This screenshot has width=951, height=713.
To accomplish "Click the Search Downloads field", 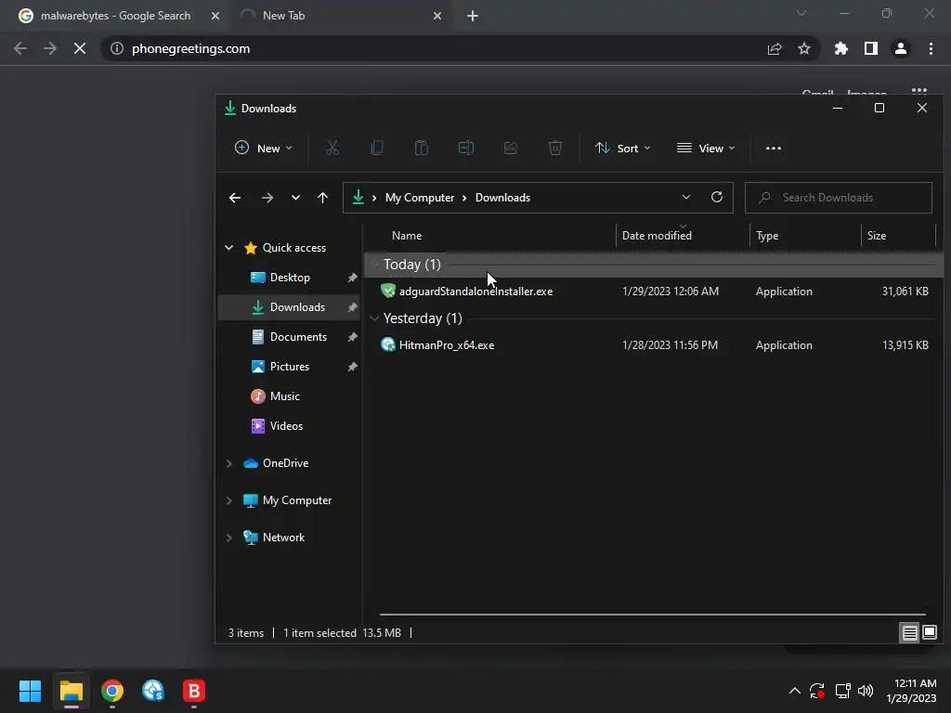I will (x=839, y=198).
